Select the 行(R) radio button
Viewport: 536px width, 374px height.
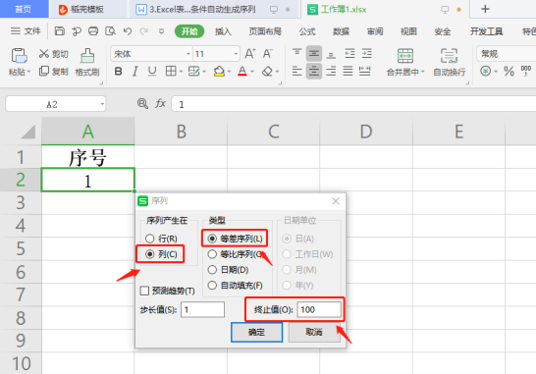pos(150,239)
